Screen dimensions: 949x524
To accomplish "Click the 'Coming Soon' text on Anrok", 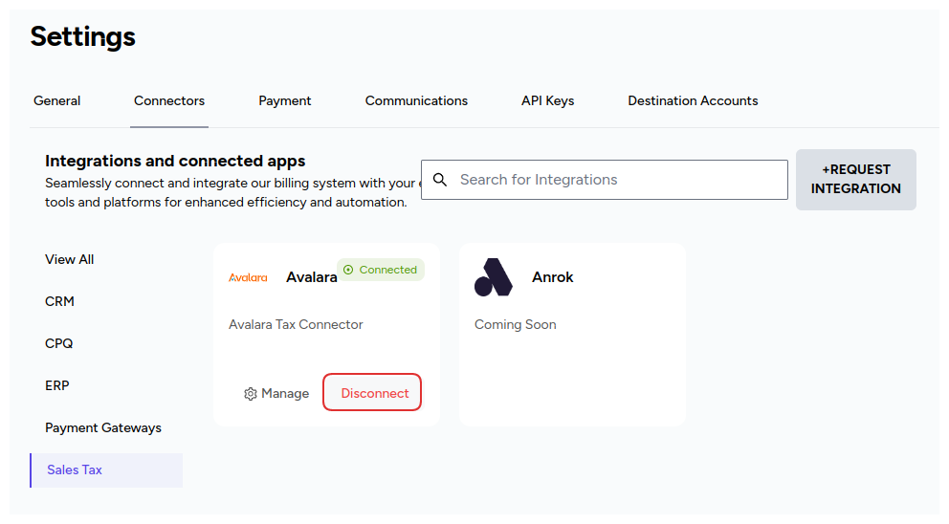I will (515, 325).
